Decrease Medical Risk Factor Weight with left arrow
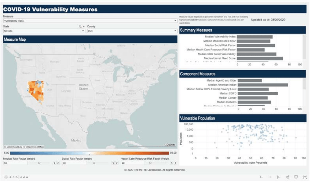 tap(54, 163)
